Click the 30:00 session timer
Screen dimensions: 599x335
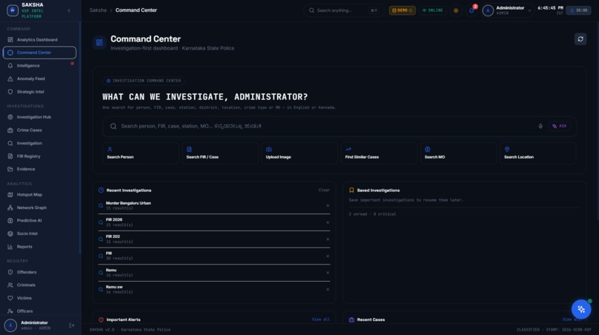pyautogui.click(x=578, y=10)
